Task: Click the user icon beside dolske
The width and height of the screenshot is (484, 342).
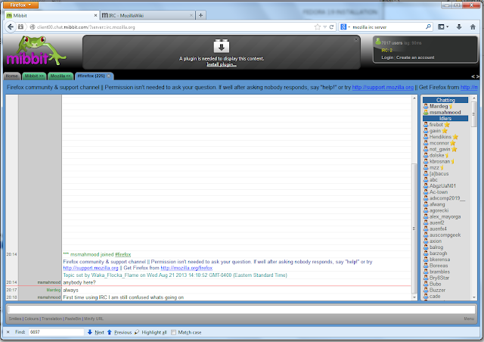Action: point(426,155)
